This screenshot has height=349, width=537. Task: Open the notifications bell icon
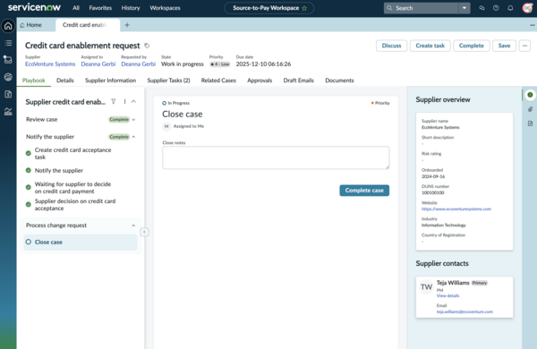point(510,8)
